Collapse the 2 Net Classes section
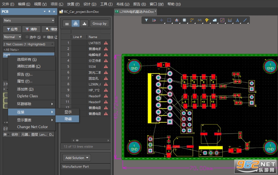Viewport: 278px width, 175px height. [52, 44]
